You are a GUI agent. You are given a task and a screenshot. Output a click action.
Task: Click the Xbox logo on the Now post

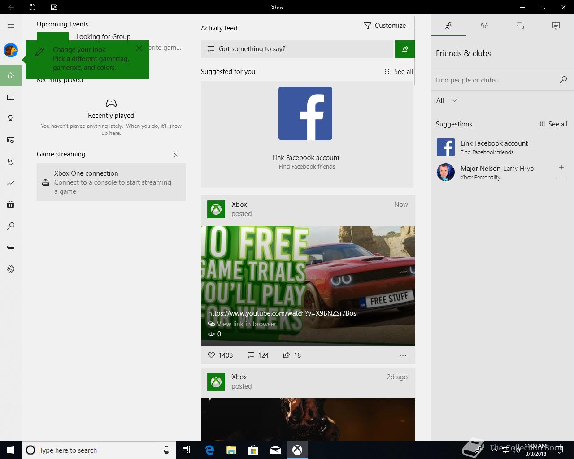[x=216, y=209]
